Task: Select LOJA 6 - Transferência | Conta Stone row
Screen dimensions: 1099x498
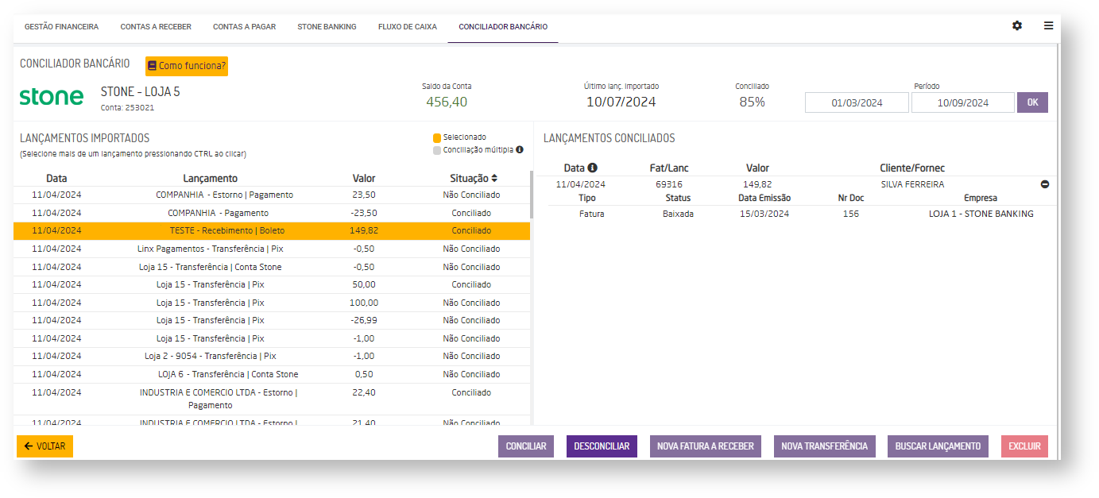Action: pyautogui.click(x=271, y=374)
